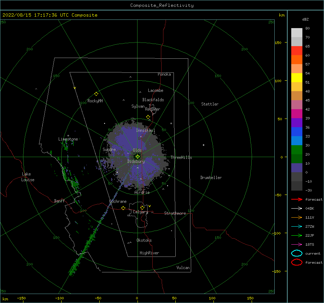Select the 30 dBZ light blue swatch

pos(297,141)
